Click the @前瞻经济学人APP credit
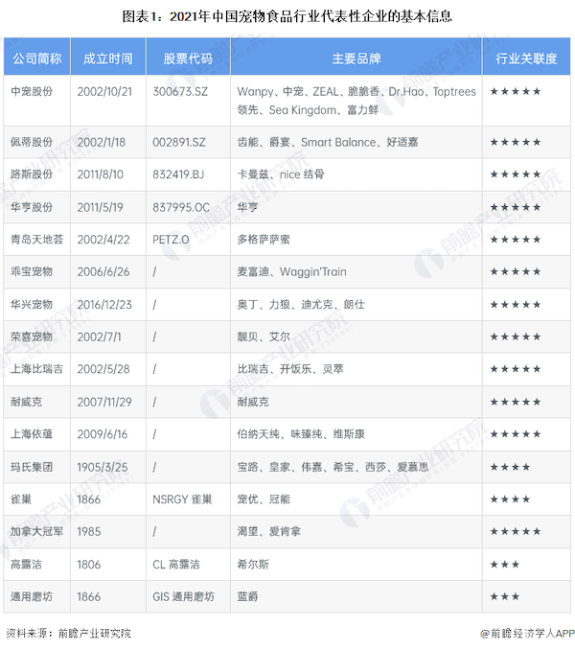The width and height of the screenshot is (575, 650). coord(527,633)
